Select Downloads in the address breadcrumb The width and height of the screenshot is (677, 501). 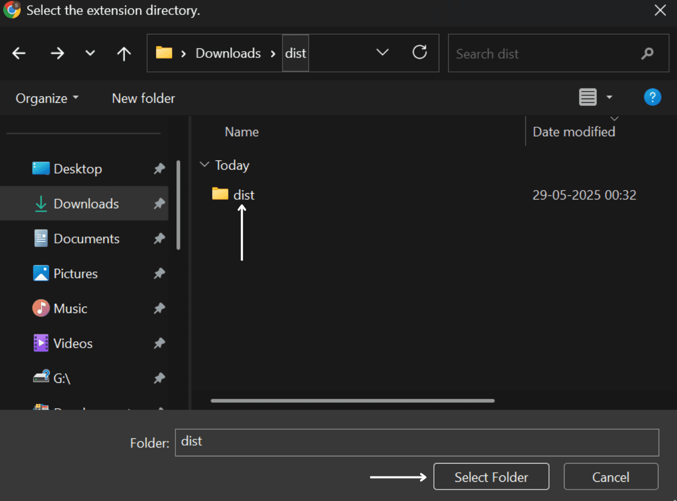pos(228,53)
